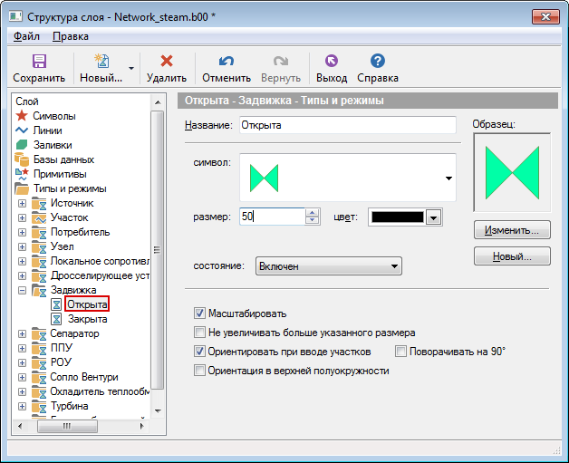This screenshot has height=463, width=569.
Task: Open the Правка menu
Action: click(71, 36)
